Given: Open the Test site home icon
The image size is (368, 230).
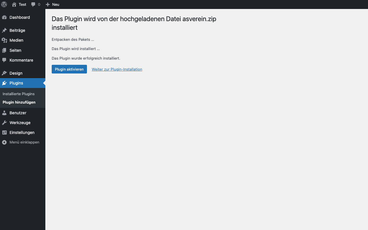Looking at the screenshot, I should (14, 4).
